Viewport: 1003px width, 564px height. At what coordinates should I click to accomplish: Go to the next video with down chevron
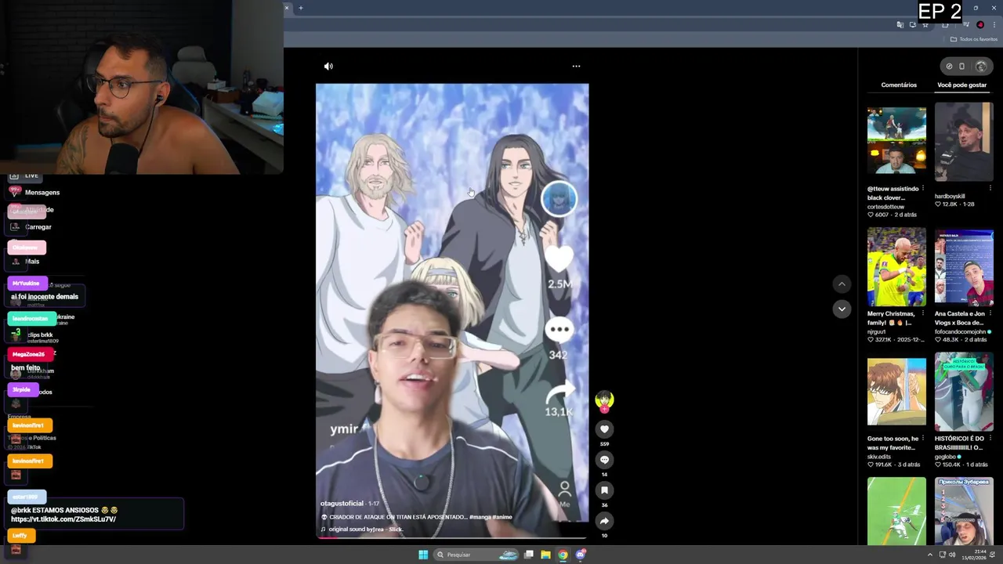point(842,309)
